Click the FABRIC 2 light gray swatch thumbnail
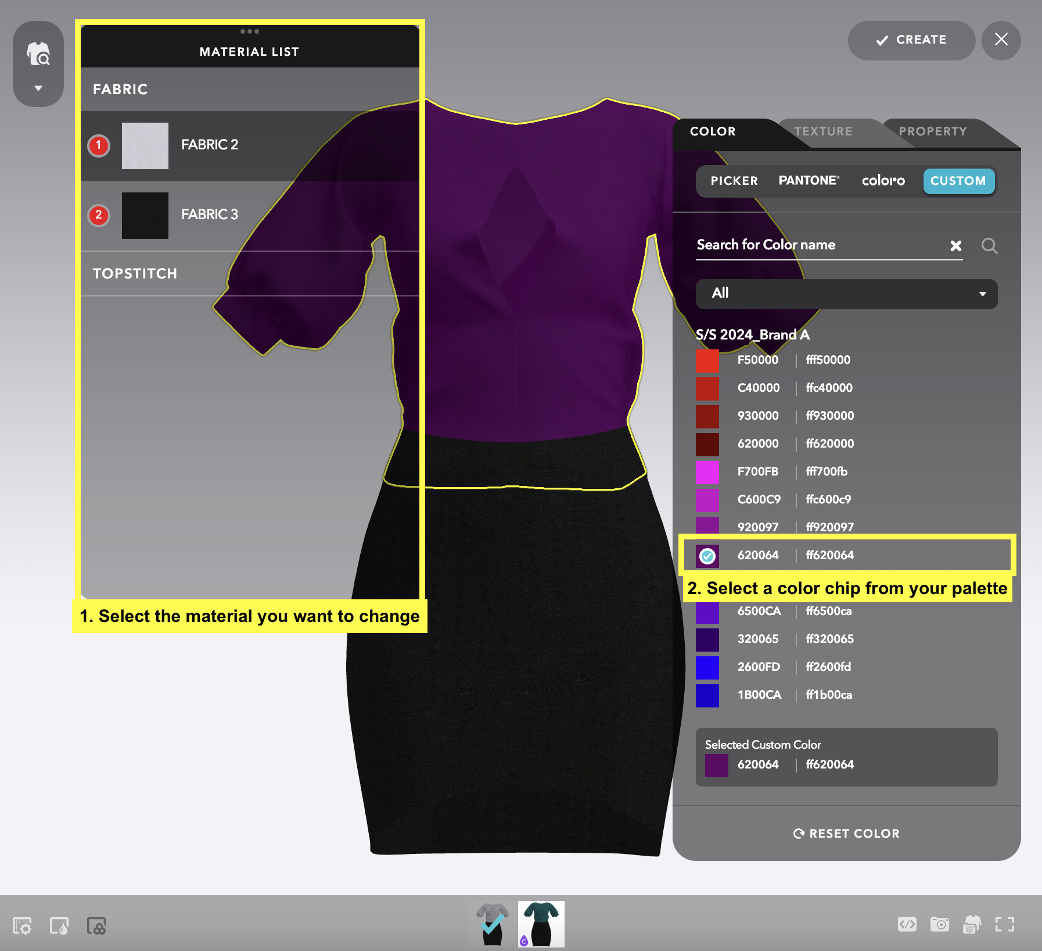 pos(145,145)
